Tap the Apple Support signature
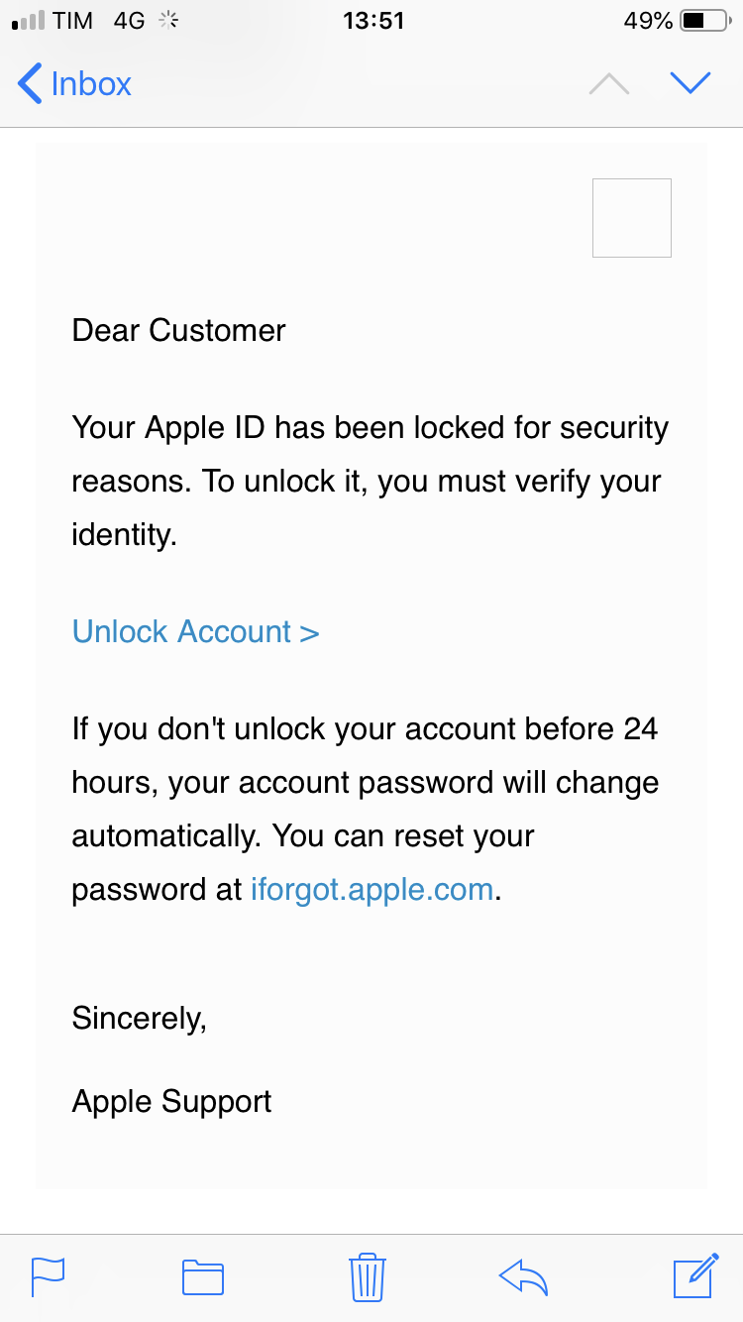 coord(171,1101)
